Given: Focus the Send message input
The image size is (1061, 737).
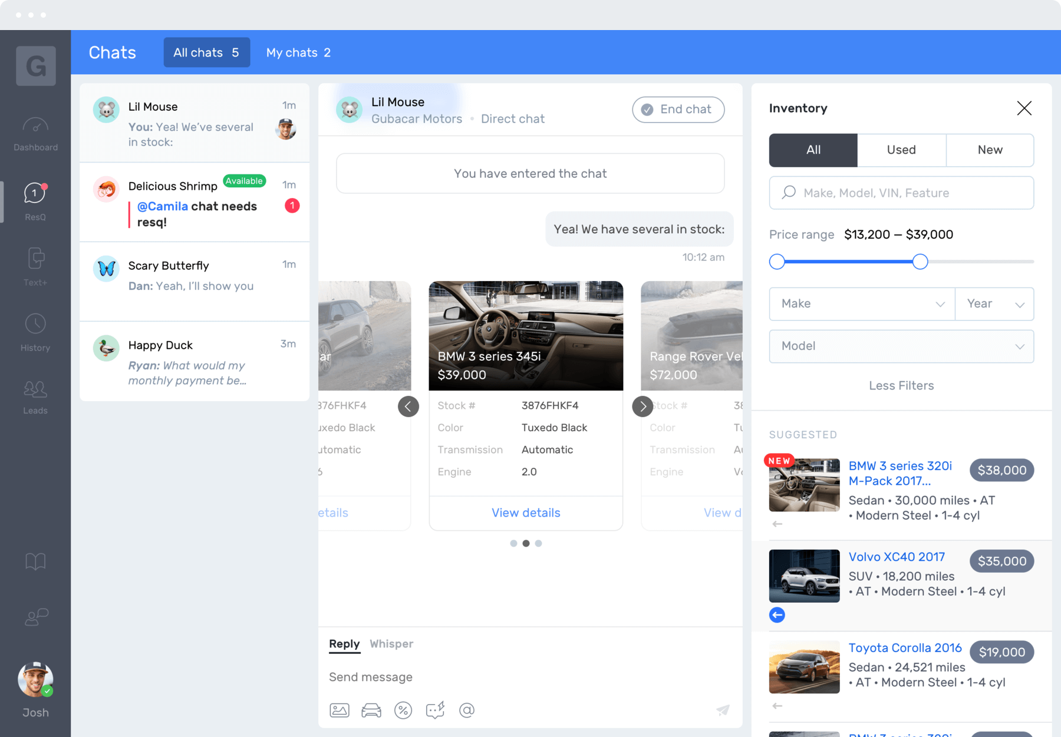Looking at the screenshot, I should point(529,677).
